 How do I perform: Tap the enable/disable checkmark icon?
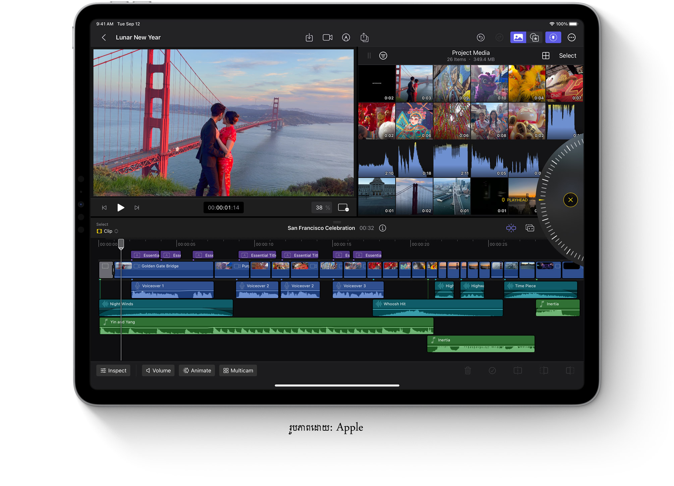[x=492, y=371]
